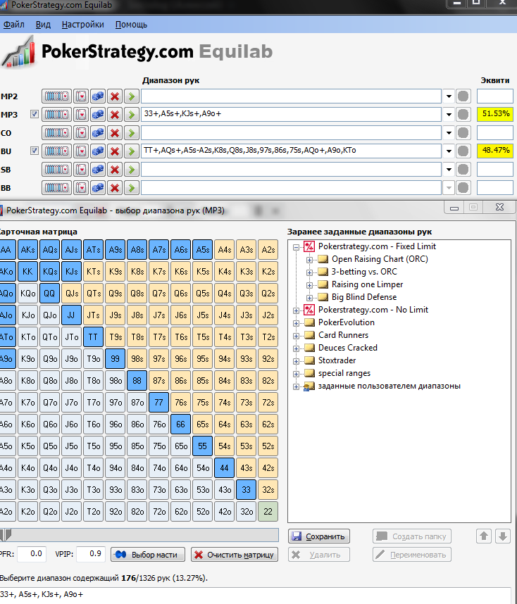Open range dropdown for MP2 row
The width and height of the screenshot is (517, 604).
pos(449,96)
